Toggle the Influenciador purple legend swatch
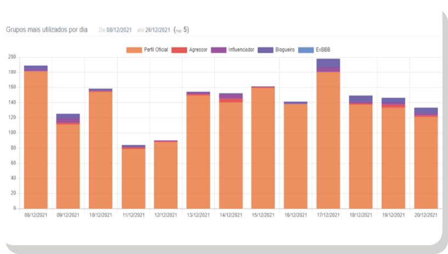448x254 pixels. coord(219,50)
